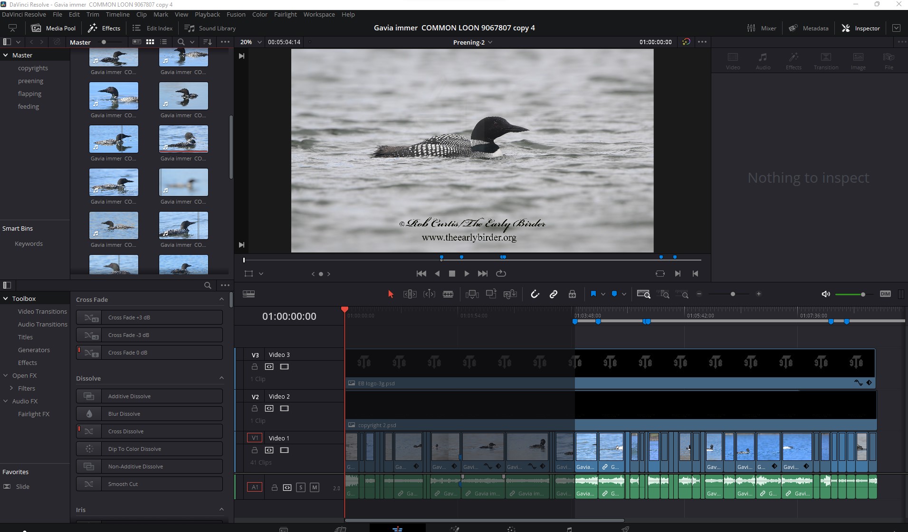Open the Sound Library panel
908x532 pixels.
coord(210,28)
